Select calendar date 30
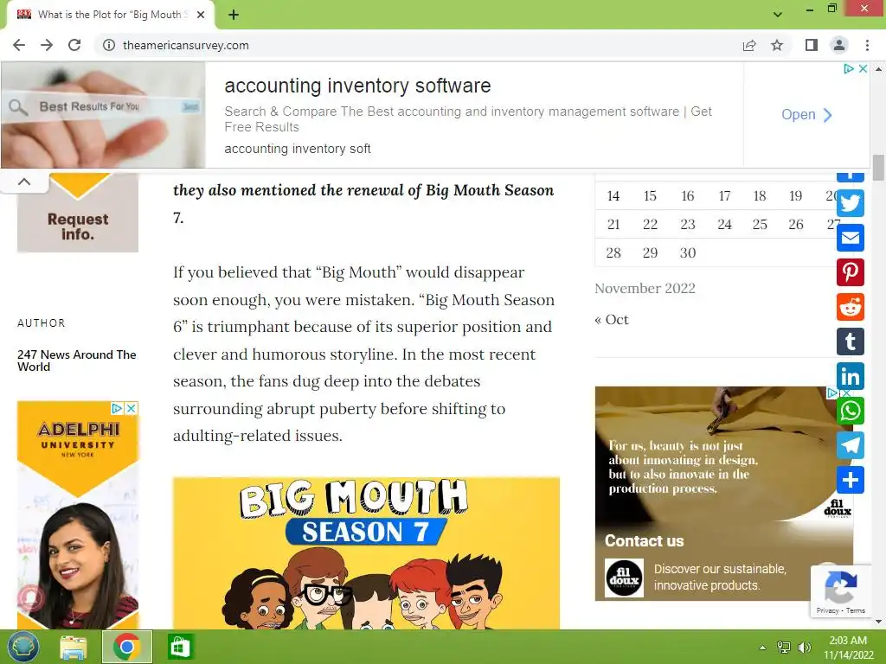The image size is (886, 664). [x=687, y=253]
